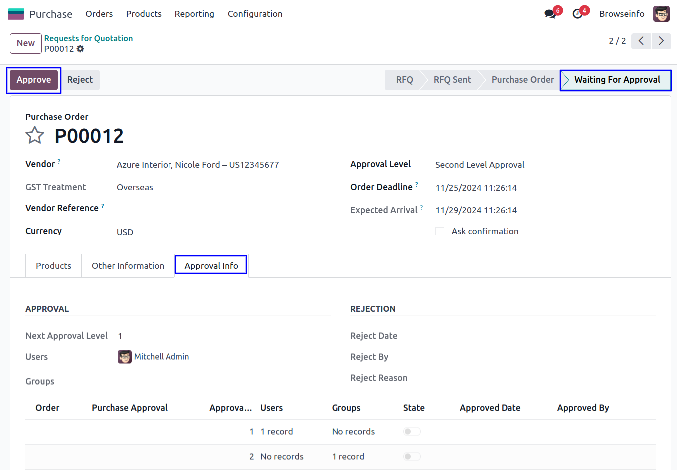This screenshot has height=470, width=677.
Task: Go to next record arrow
Action: (x=661, y=41)
